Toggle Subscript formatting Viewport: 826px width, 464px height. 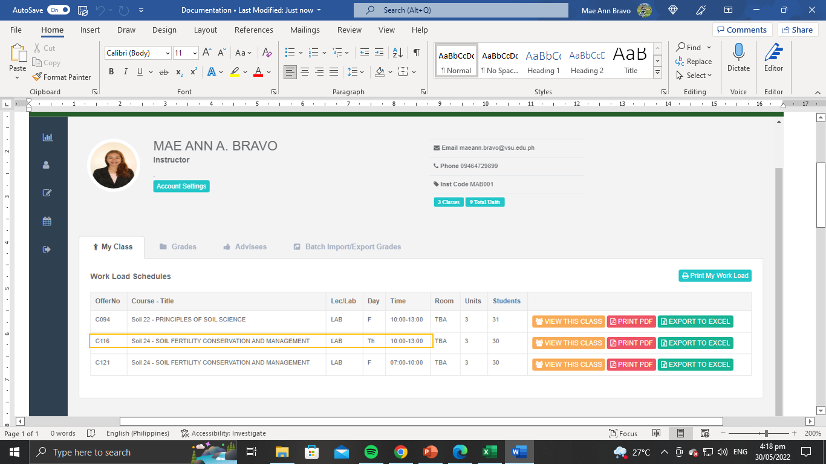pos(179,72)
